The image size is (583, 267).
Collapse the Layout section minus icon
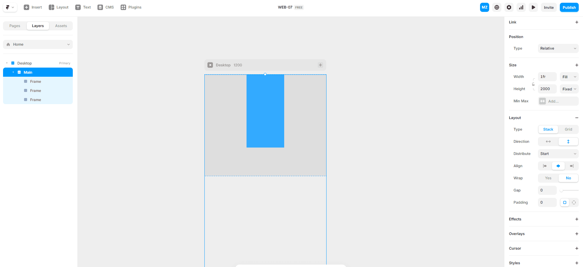pos(577,118)
